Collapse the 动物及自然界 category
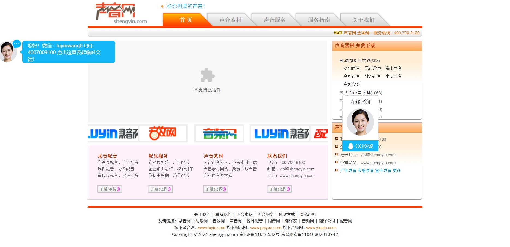The height and width of the screenshot is (247, 510). [x=341, y=60]
